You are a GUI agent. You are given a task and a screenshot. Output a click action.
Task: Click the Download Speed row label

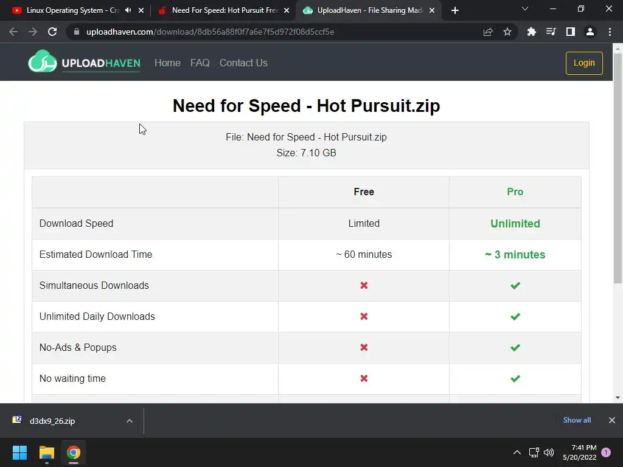[76, 224]
